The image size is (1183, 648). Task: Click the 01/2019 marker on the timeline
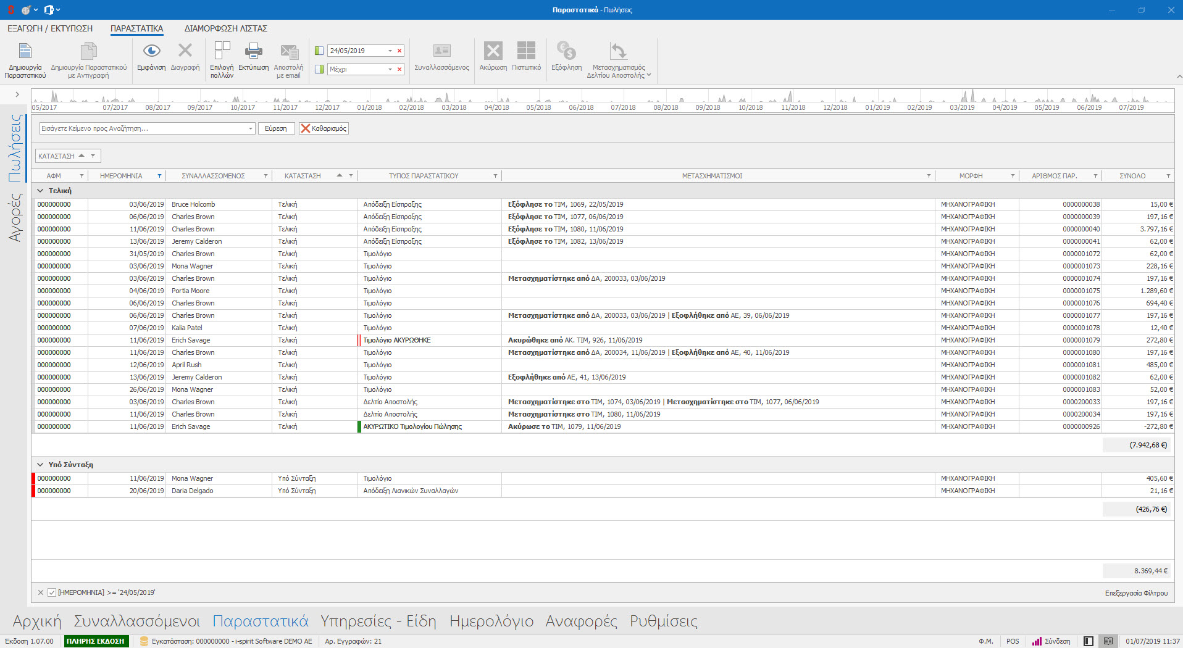coord(877,107)
